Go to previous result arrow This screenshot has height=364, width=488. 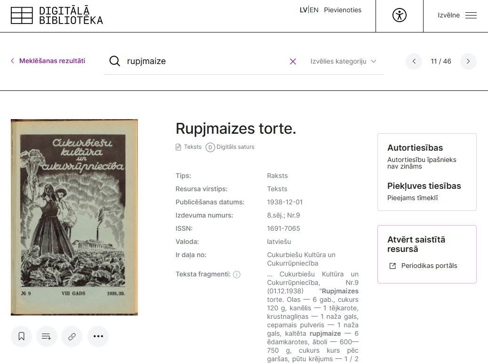click(x=414, y=61)
